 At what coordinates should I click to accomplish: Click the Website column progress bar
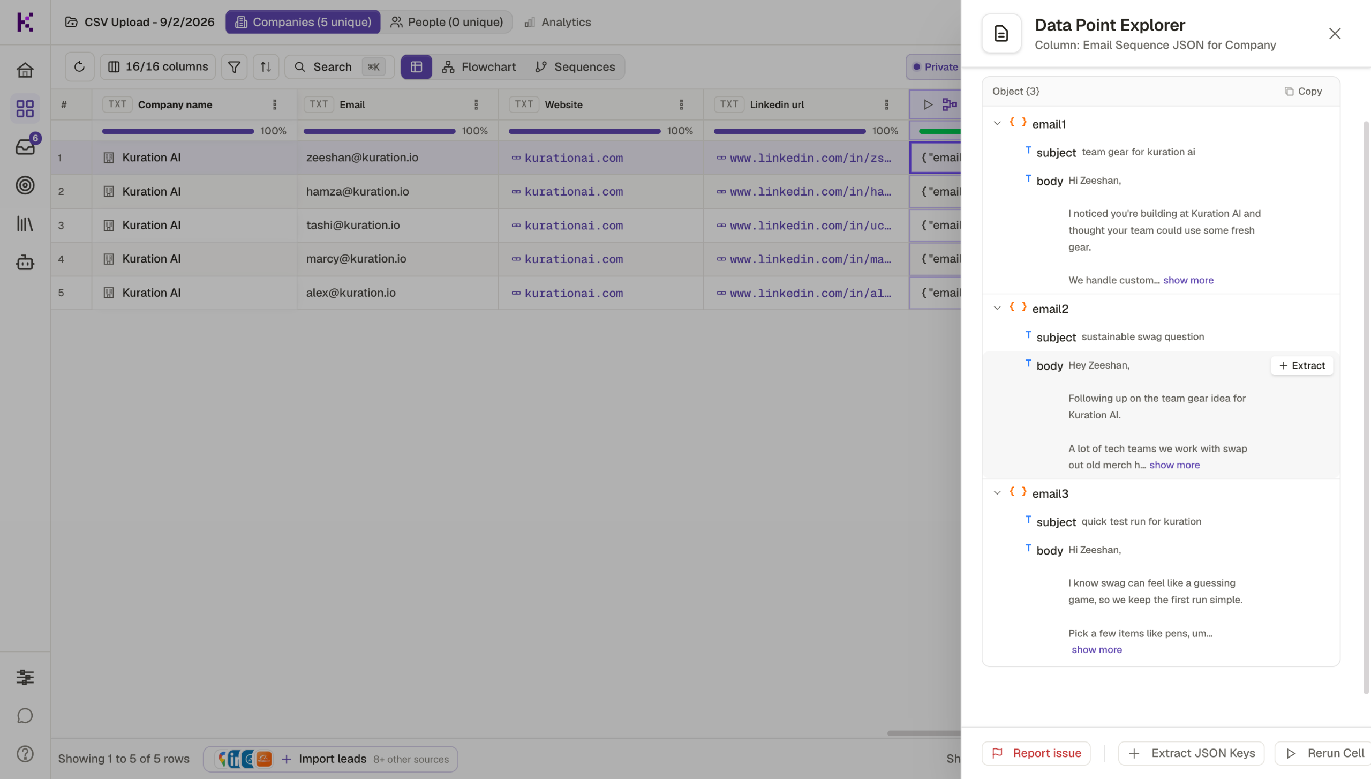coord(584,131)
